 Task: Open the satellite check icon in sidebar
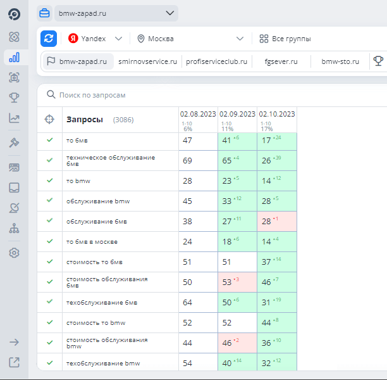14,208
